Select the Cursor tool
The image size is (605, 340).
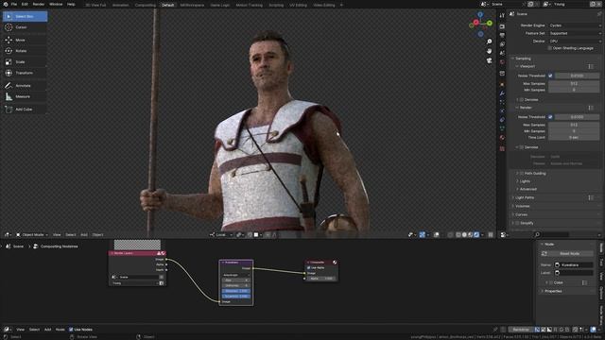(x=26, y=27)
